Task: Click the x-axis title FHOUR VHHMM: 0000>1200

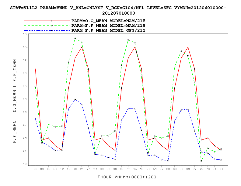Action: (x=127, y=177)
